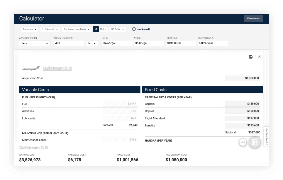Expand the Assumptions for Jets selector
This screenshot has width=283, height=180.
tap(34, 43)
